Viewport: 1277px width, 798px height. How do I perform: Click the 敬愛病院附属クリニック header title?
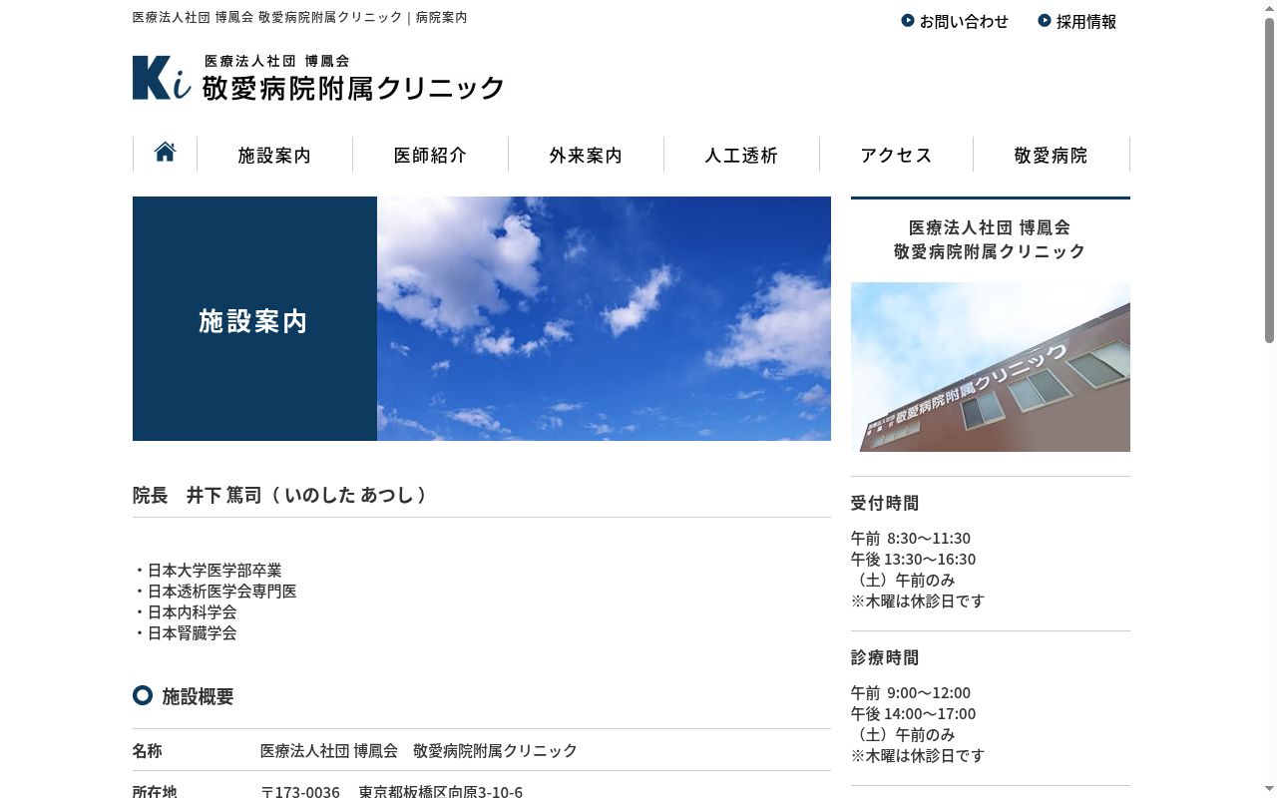[354, 88]
